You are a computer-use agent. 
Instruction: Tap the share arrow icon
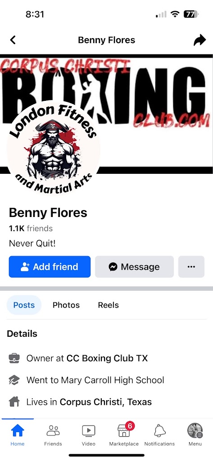coord(200,40)
